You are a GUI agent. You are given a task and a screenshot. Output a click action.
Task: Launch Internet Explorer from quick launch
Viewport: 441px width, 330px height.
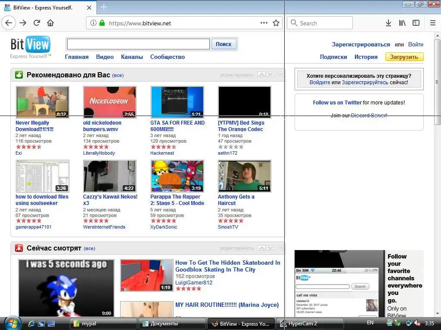tap(31, 324)
